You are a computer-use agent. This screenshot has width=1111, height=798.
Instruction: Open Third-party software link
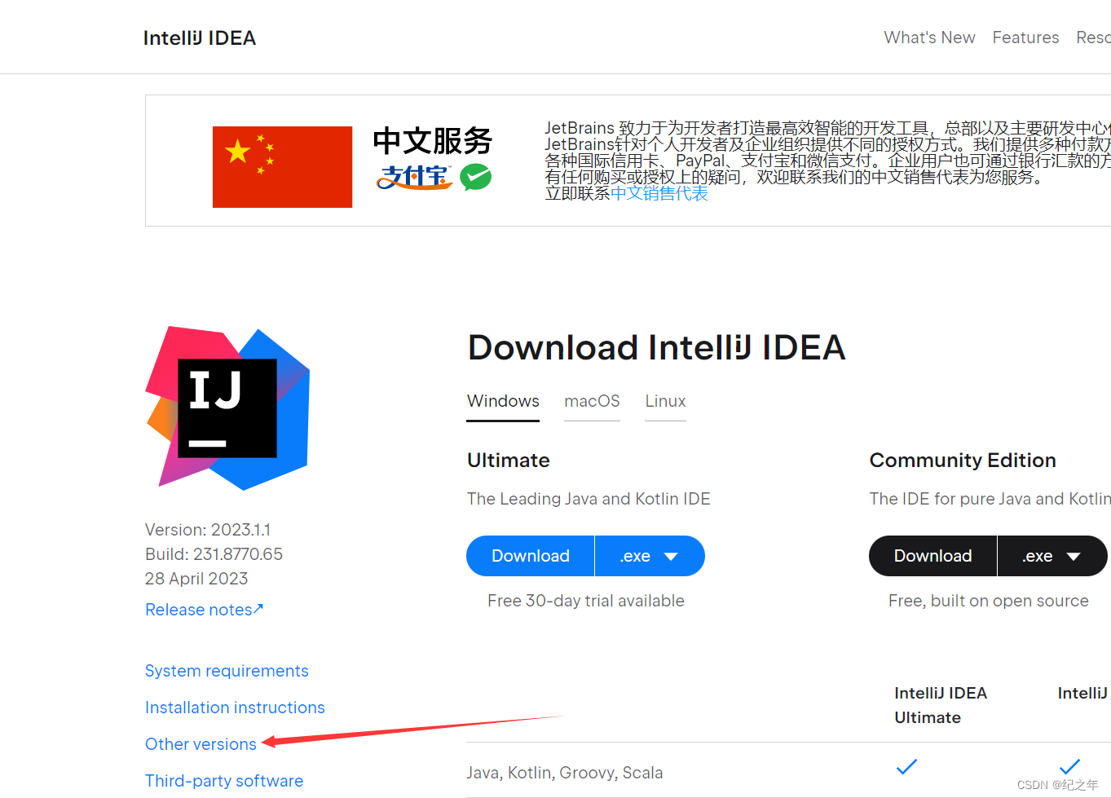coord(224,781)
